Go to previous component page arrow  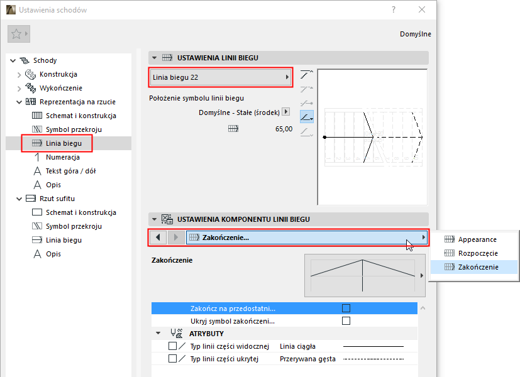coord(158,238)
